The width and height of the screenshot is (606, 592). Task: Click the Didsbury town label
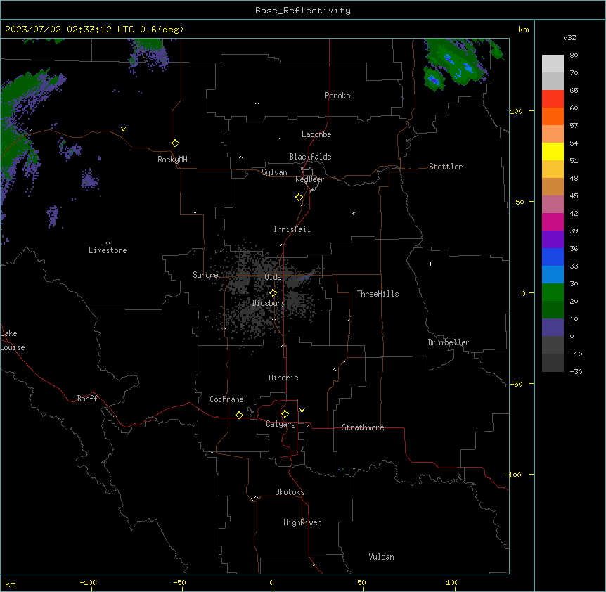click(x=269, y=303)
